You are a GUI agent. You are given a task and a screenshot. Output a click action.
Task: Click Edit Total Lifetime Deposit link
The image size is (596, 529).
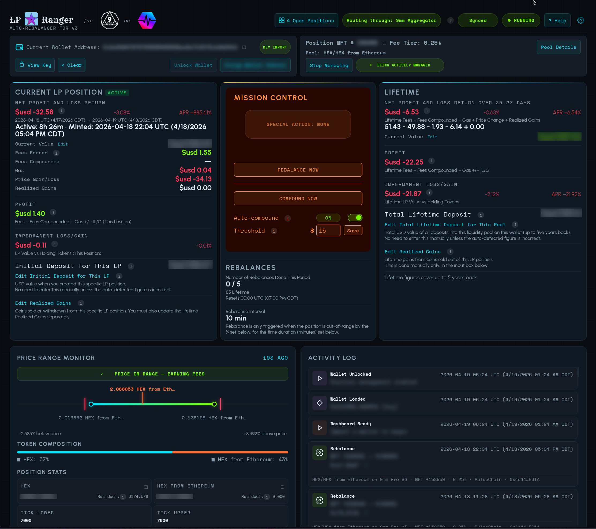[445, 225]
